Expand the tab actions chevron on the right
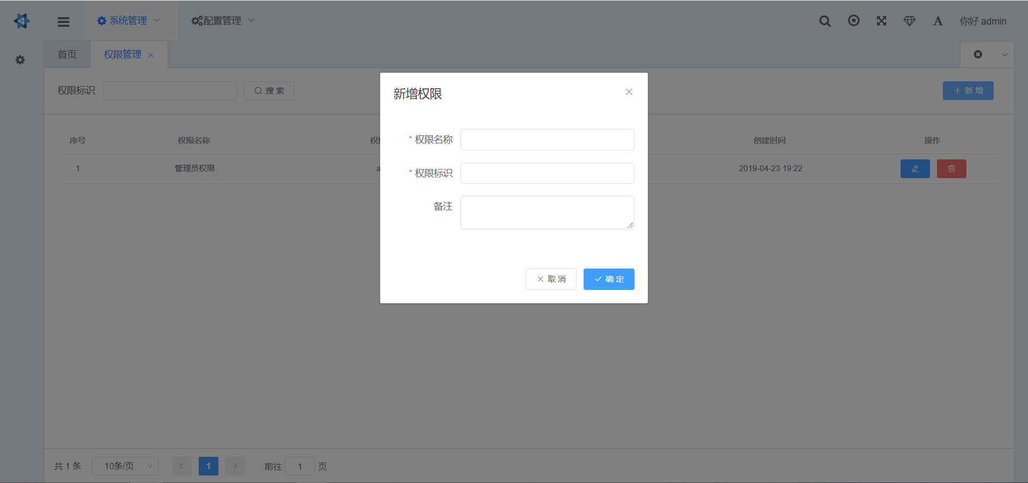 point(1004,54)
